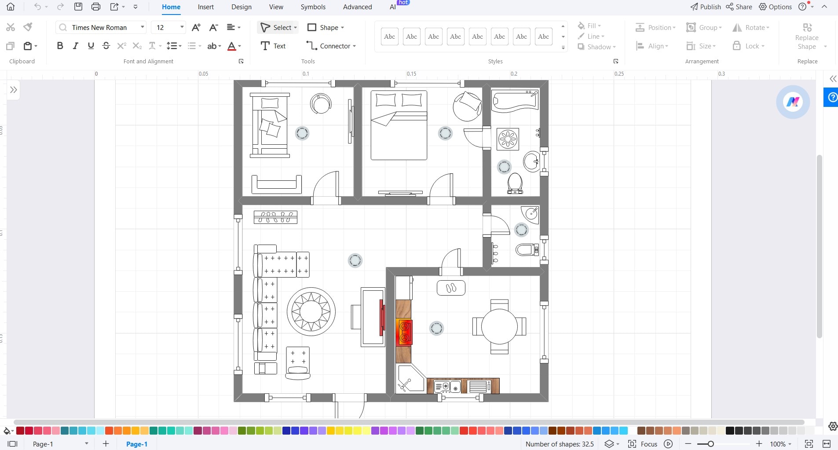Click the Publish button

pyautogui.click(x=705, y=7)
